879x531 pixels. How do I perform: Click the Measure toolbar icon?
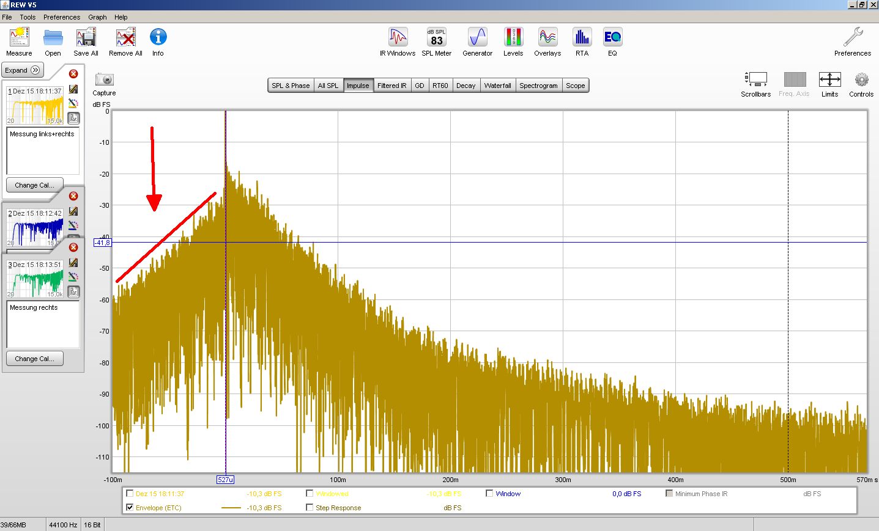pos(19,42)
